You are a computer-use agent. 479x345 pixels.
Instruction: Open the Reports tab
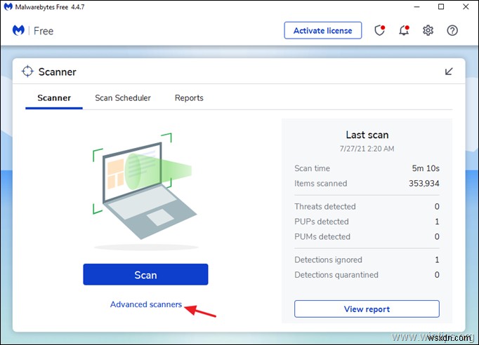(189, 98)
